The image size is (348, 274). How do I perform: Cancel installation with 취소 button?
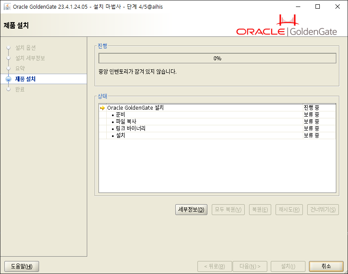[x=326, y=266]
